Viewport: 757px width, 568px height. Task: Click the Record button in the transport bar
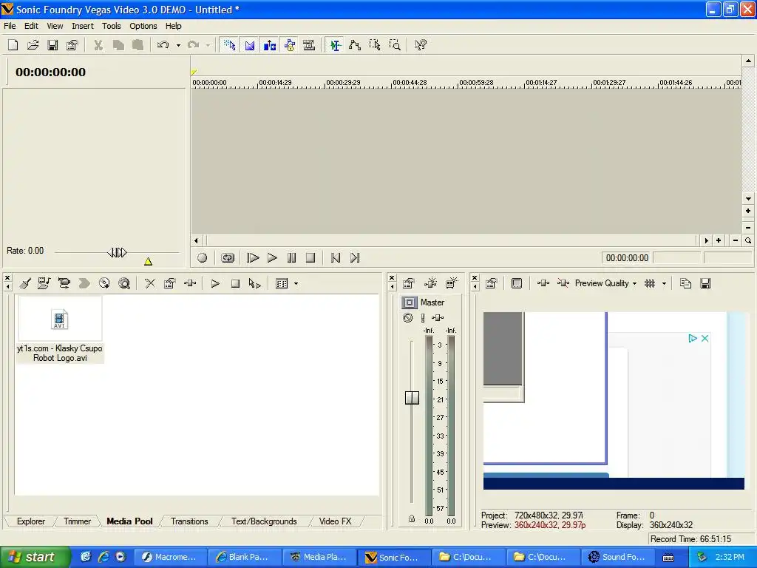(x=203, y=258)
